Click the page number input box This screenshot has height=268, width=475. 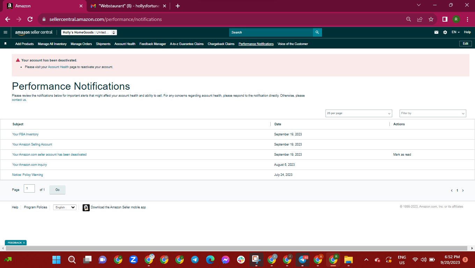coord(29,188)
